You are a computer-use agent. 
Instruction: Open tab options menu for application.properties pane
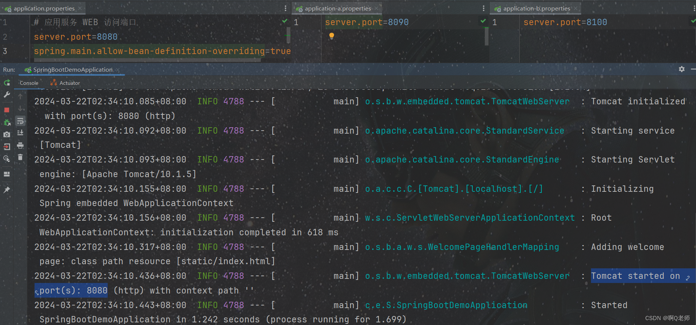coord(286,8)
